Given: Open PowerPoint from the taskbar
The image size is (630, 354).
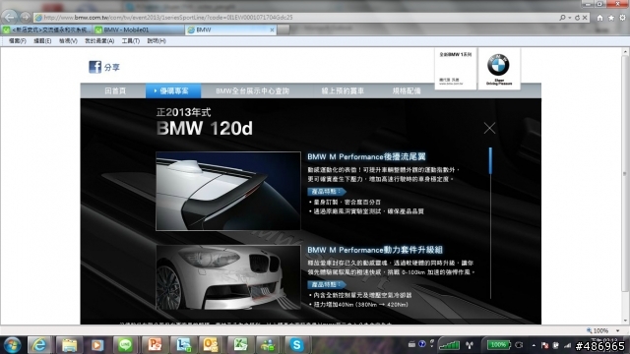Looking at the screenshot, I should coord(155,345).
